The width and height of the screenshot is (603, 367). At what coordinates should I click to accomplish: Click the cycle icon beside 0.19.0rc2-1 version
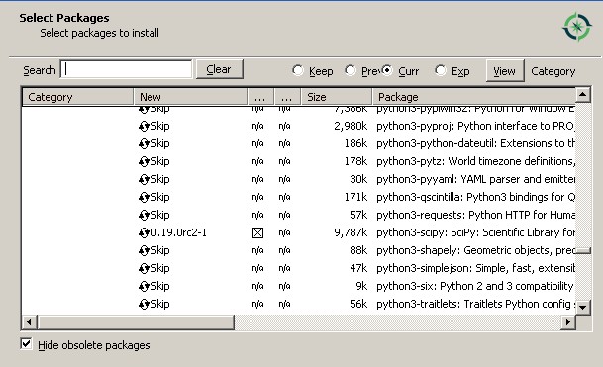click(x=144, y=232)
